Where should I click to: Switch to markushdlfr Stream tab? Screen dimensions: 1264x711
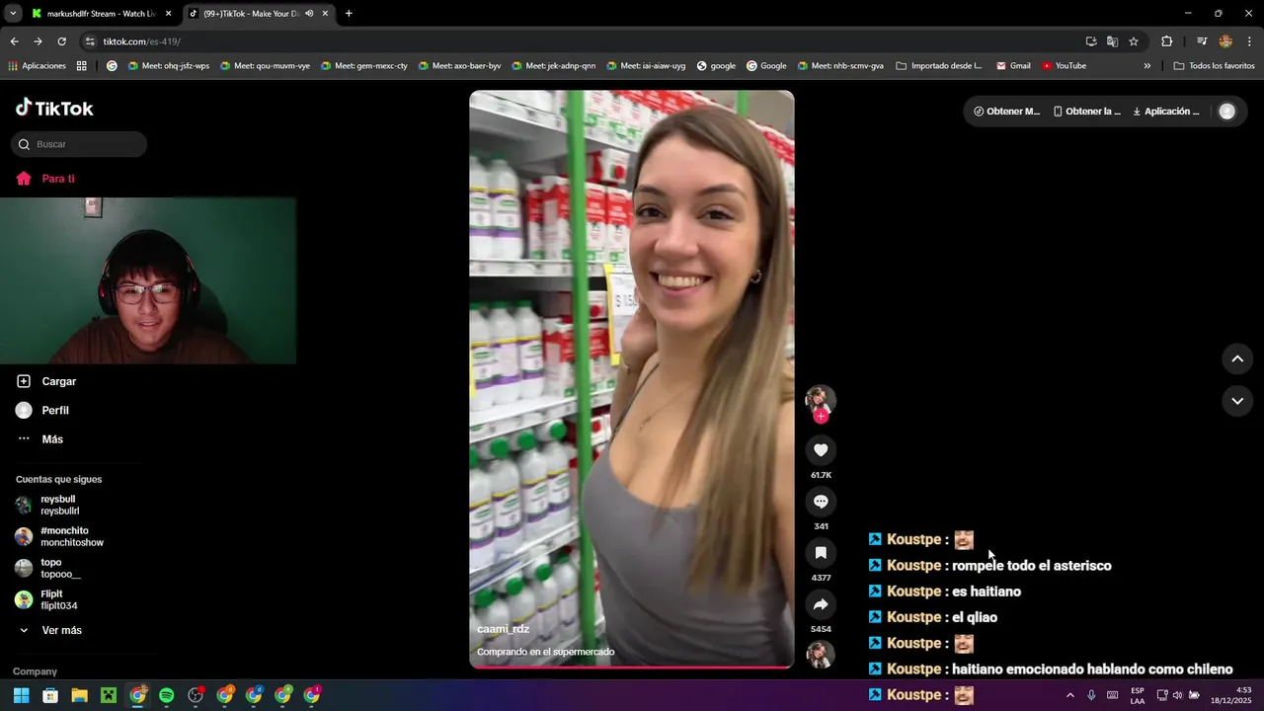tap(102, 14)
